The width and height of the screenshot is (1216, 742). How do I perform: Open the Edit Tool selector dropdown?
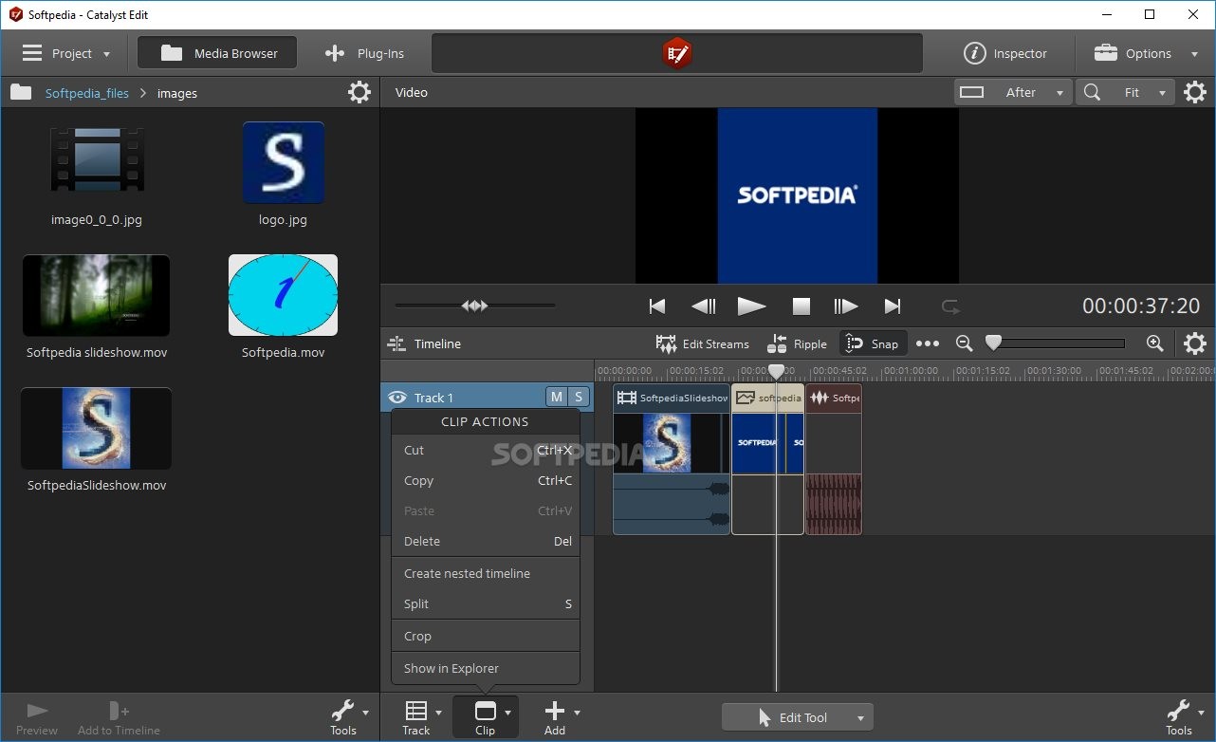798,717
